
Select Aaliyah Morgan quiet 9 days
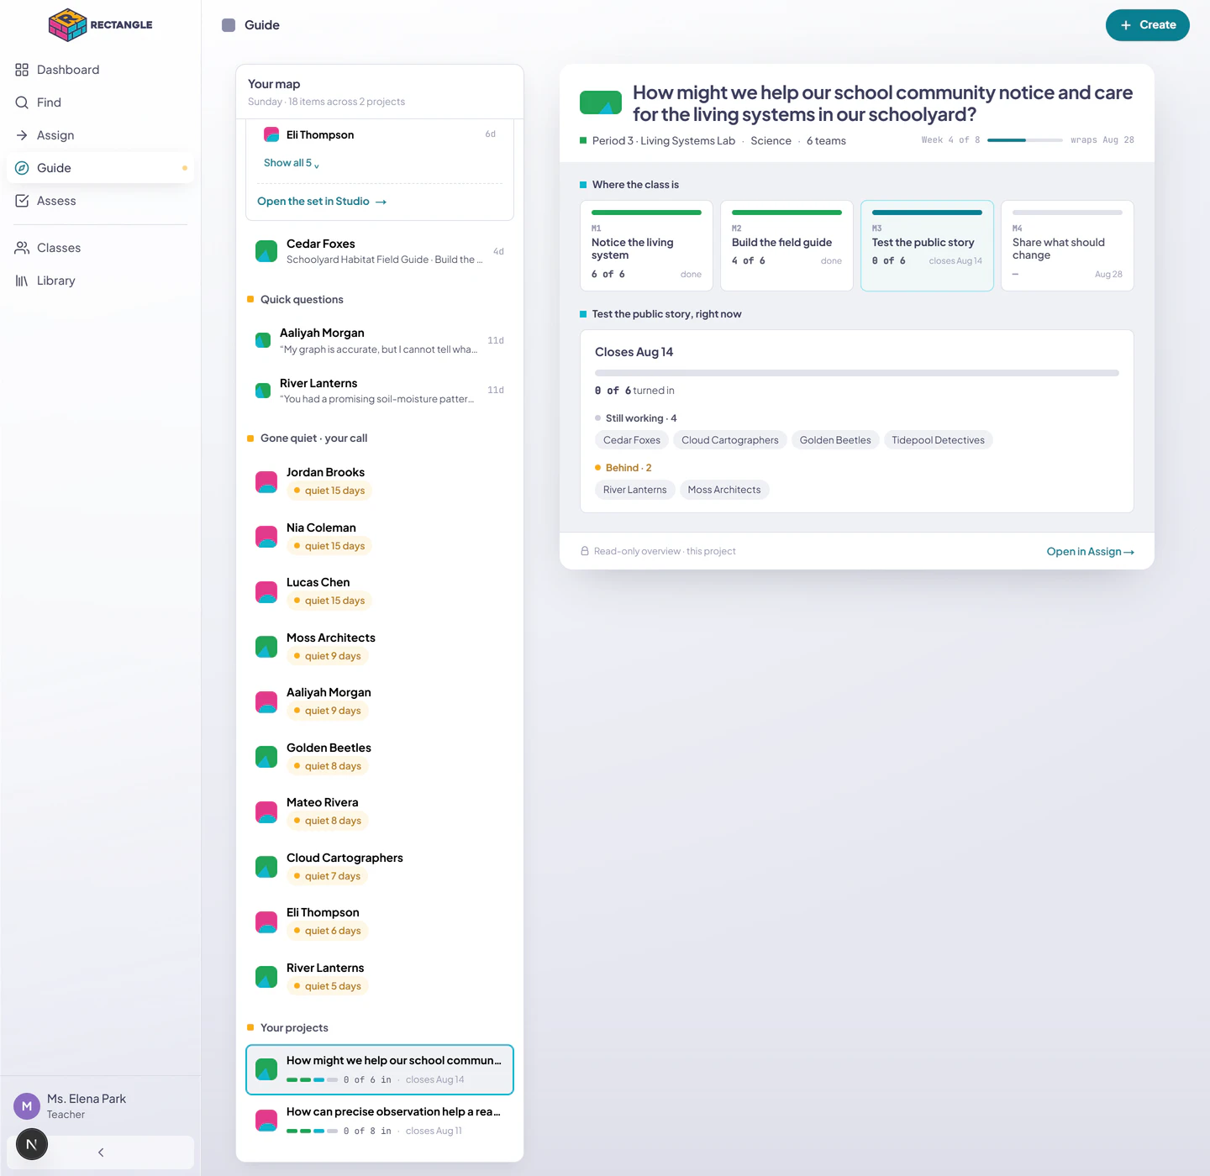tap(380, 701)
